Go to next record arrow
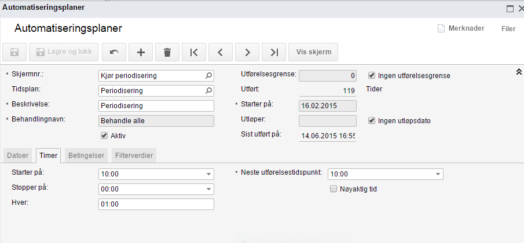This screenshot has height=243, width=524. (247, 52)
